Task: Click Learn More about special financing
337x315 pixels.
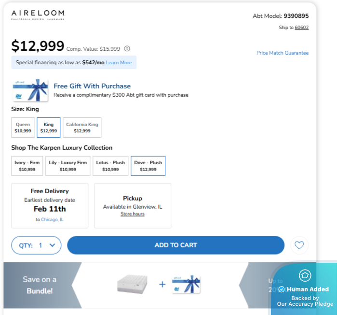Action: 119,62
